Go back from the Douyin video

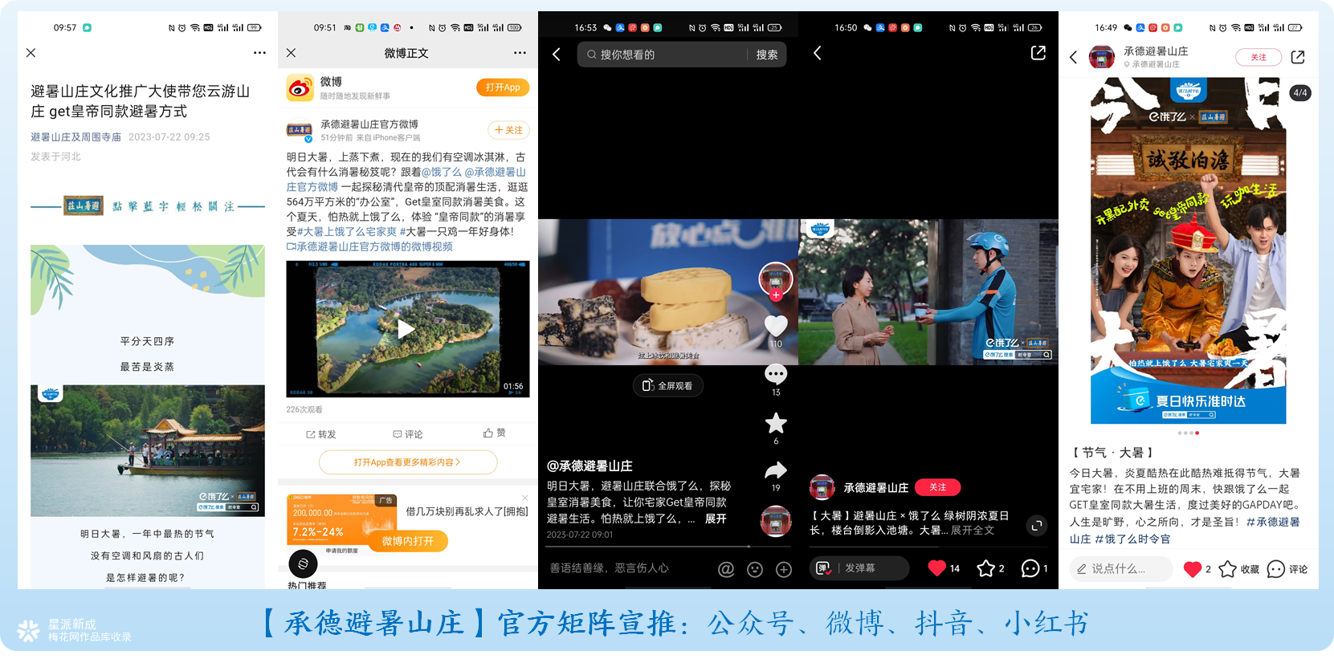[x=557, y=55]
